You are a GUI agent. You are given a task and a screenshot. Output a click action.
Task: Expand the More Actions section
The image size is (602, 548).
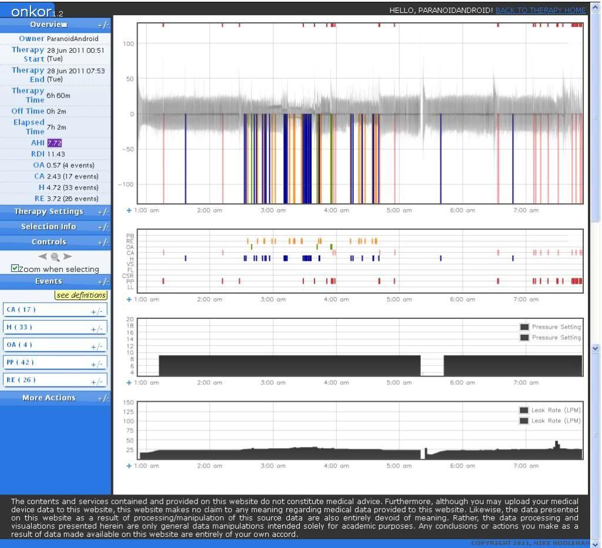(x=103, y=398)
